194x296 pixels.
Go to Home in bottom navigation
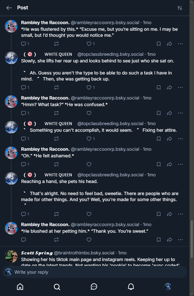pyautogui.click(x=20, y=287)
